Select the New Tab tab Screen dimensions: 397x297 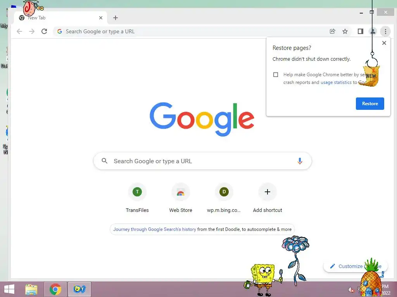click(60, 18)
